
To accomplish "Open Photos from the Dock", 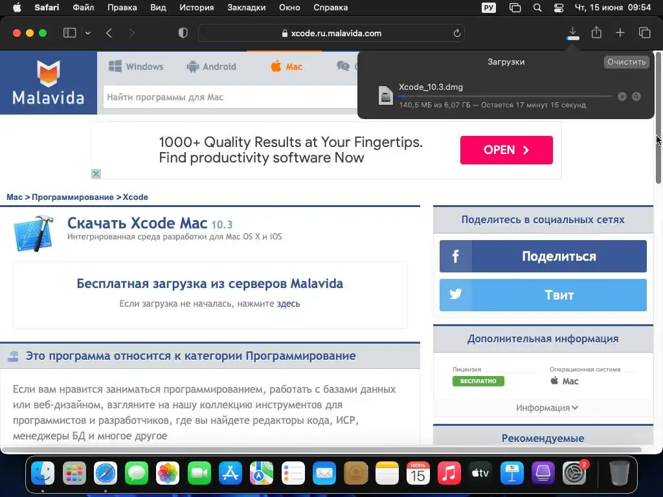I will tap(168, 473).
